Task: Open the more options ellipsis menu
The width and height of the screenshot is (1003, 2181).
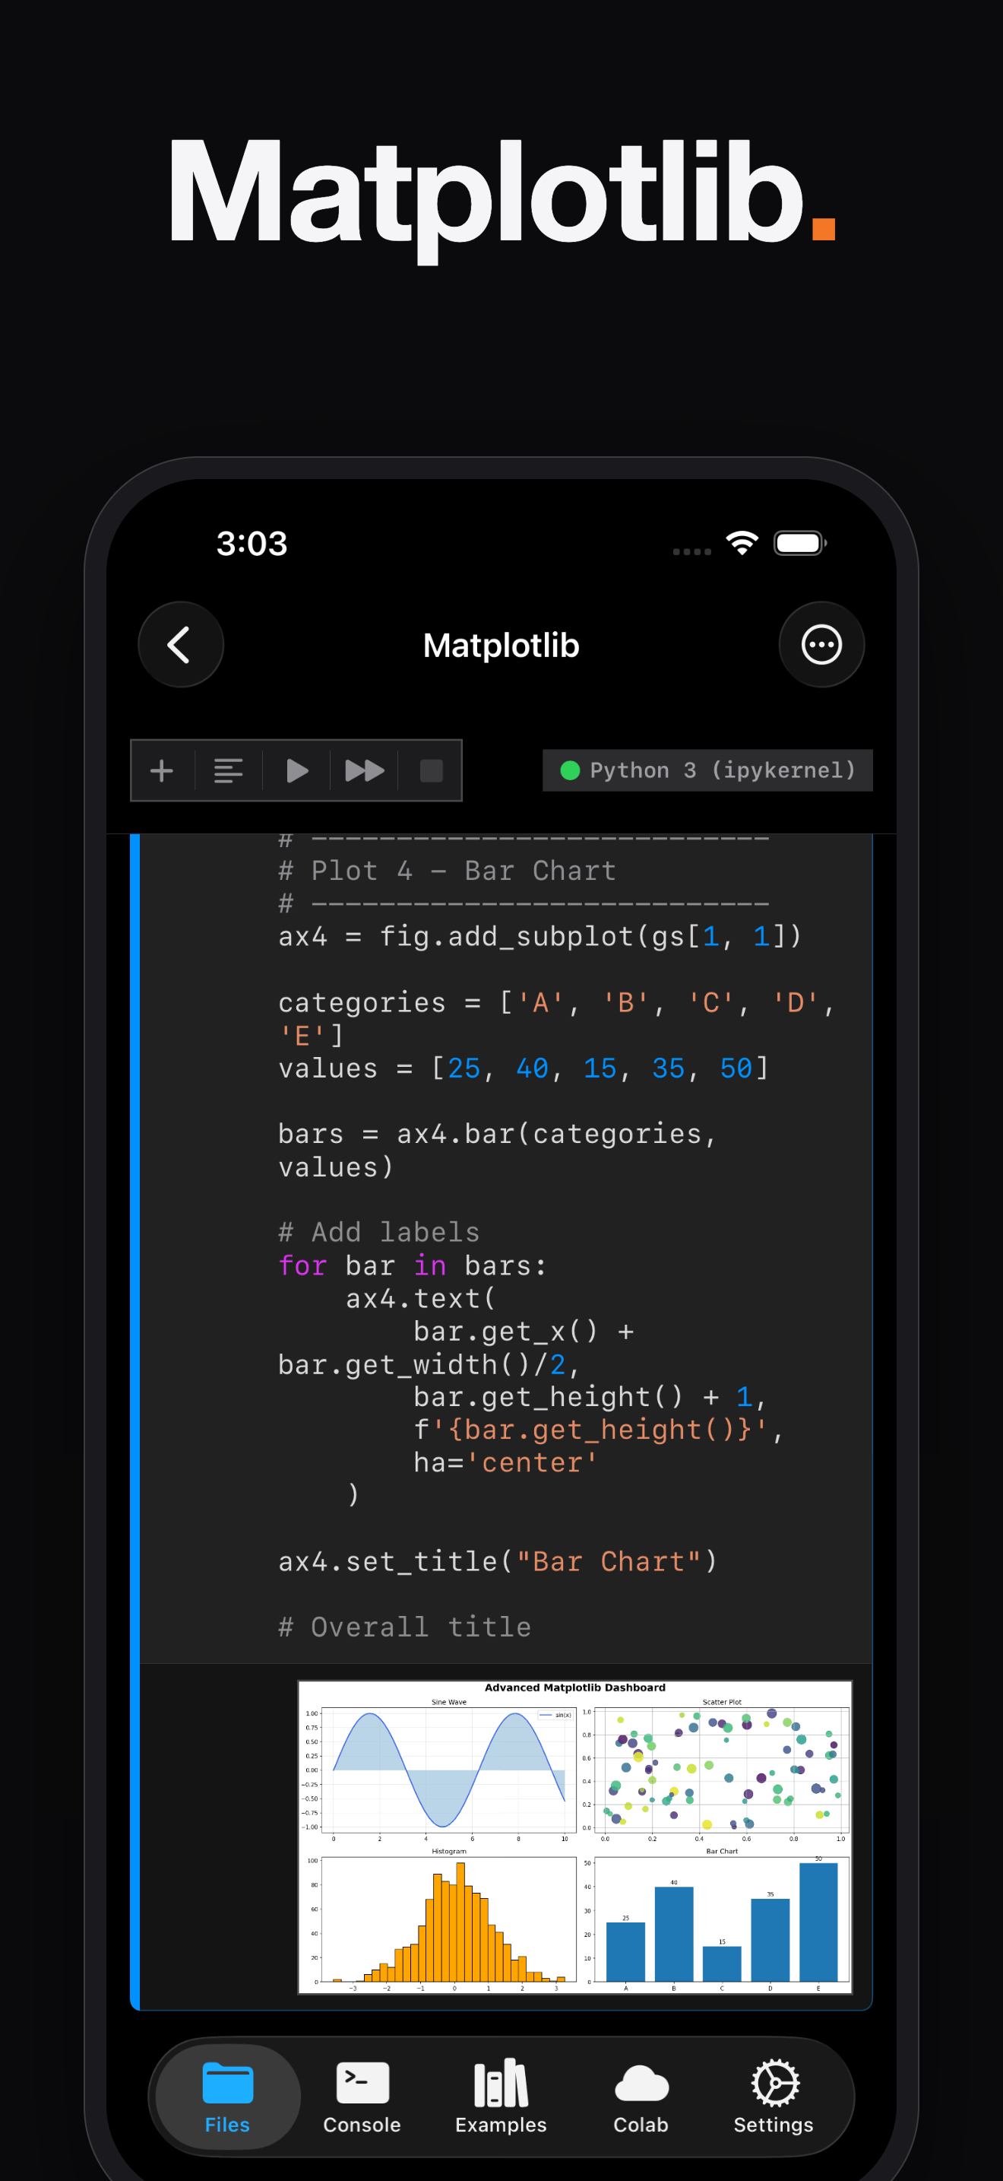Action: tap(821, 644)
